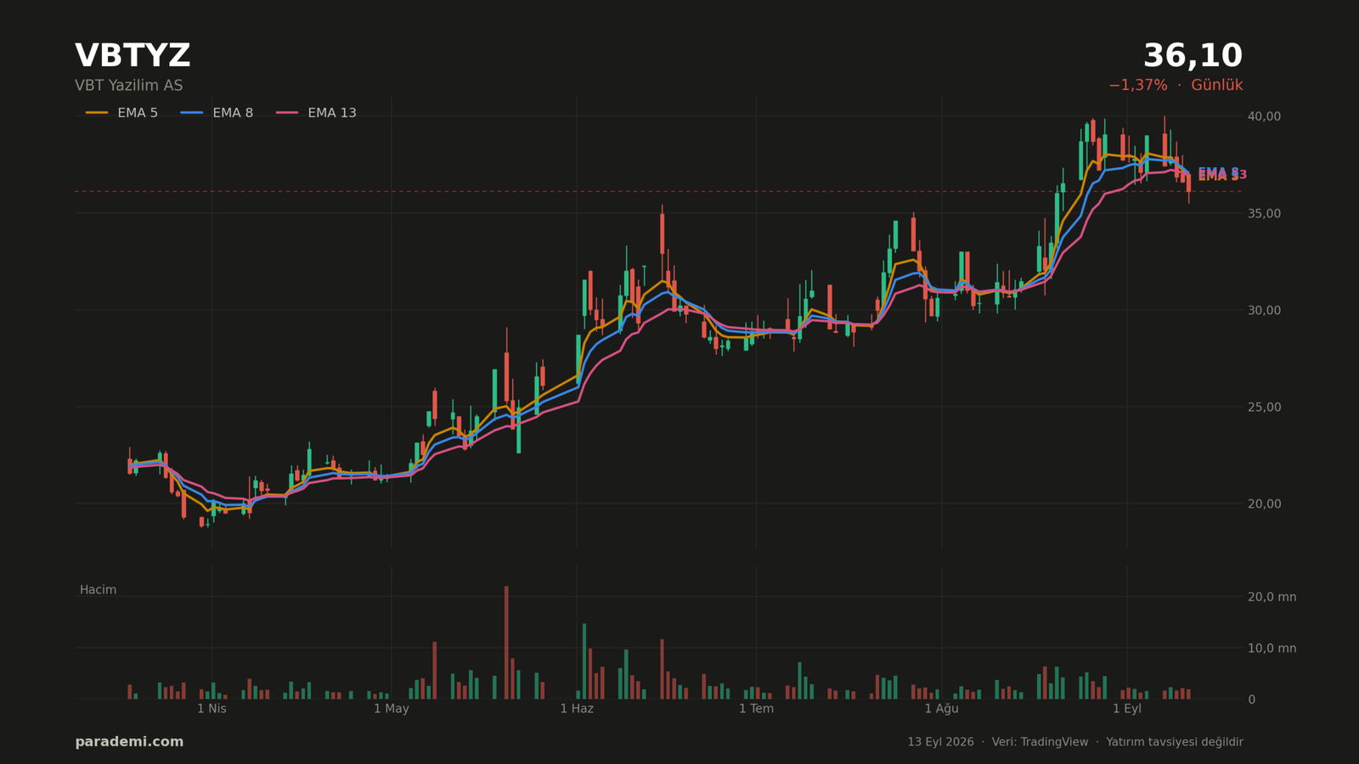Click the 25,00 price axis label
This screenshot has height=764, width=1359.
(1264, 407)
